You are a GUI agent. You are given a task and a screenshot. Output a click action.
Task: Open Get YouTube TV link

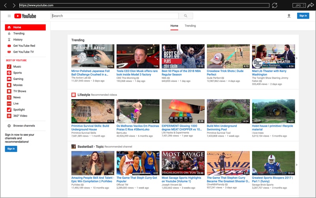point(23,52)
